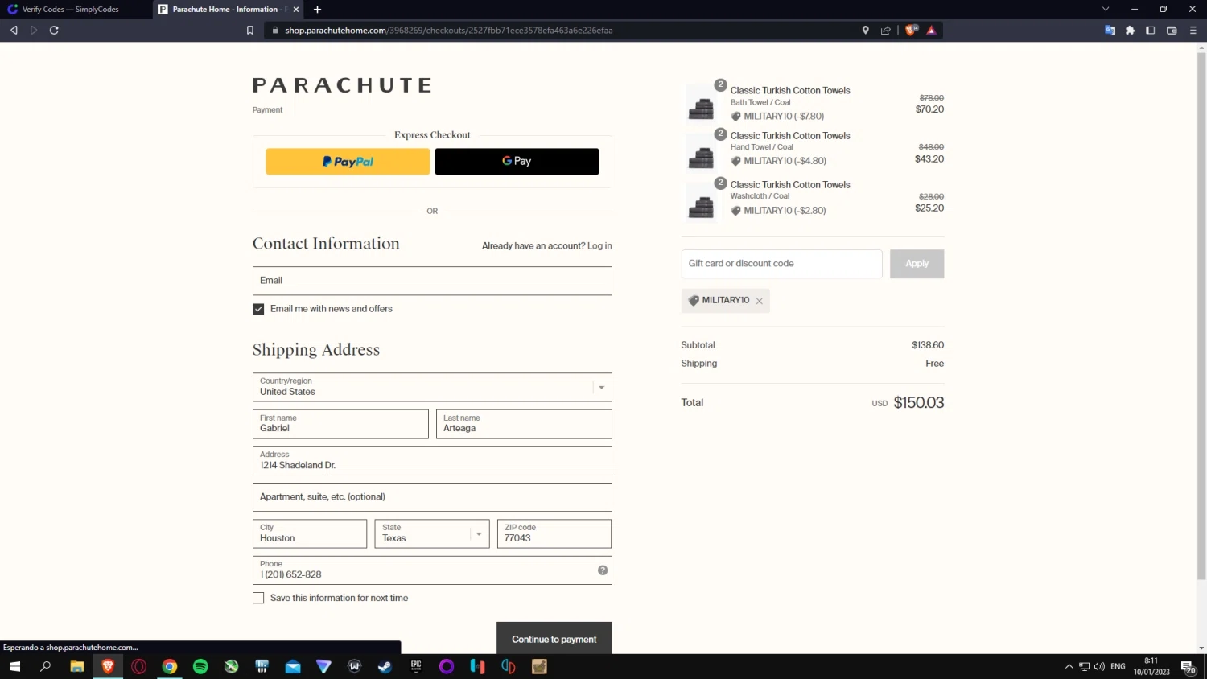Open a new browser tab

point(317,10)
